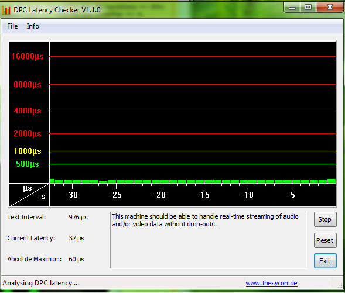Click the 1000µs yellow threshold label
The width and height of the screenshot is (345, 293).
tap(28, 151)
